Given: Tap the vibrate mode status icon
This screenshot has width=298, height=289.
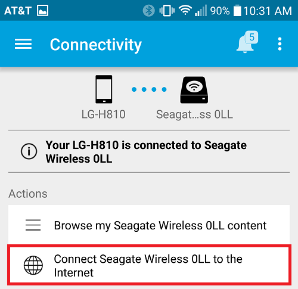Looking at the screenshot, I should (x=167, y=11).
